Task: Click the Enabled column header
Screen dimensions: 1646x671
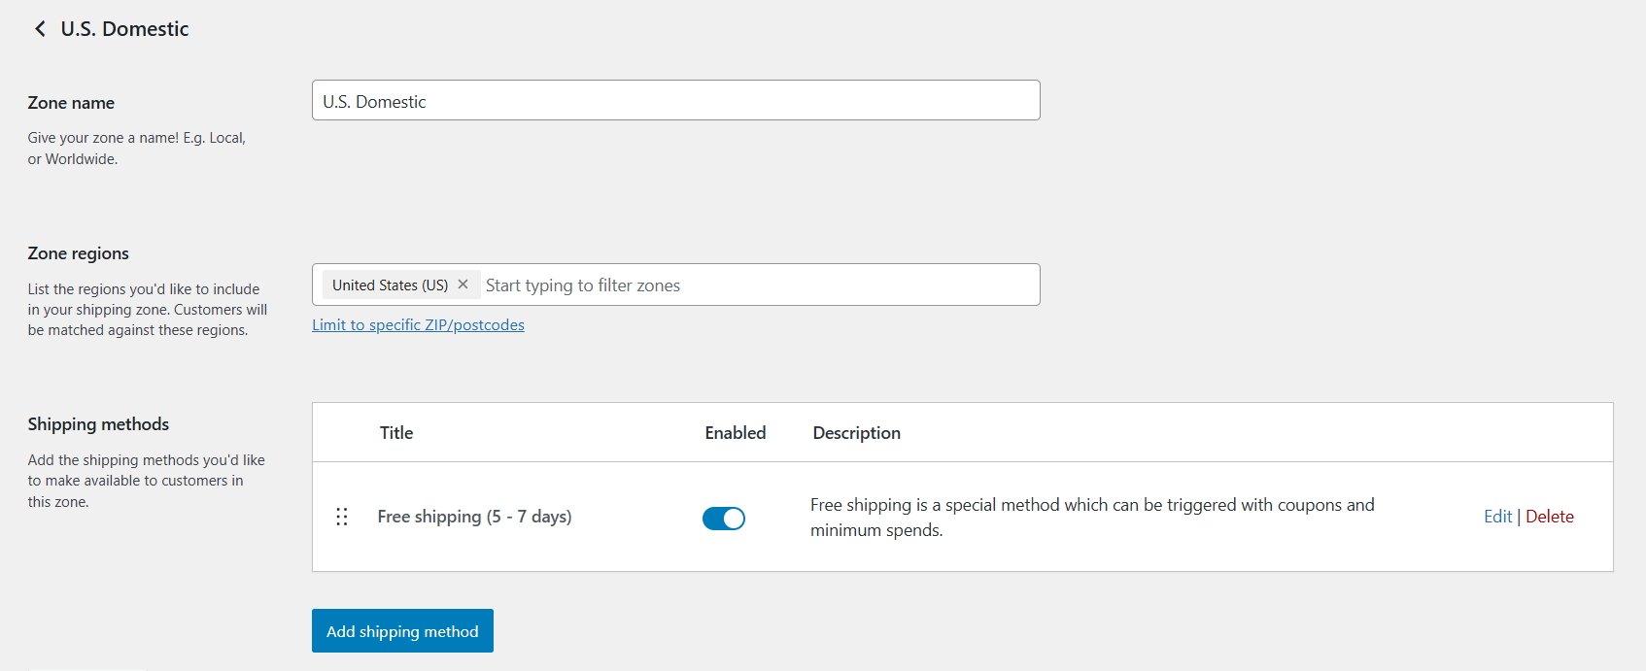Action: coord(735,432)
